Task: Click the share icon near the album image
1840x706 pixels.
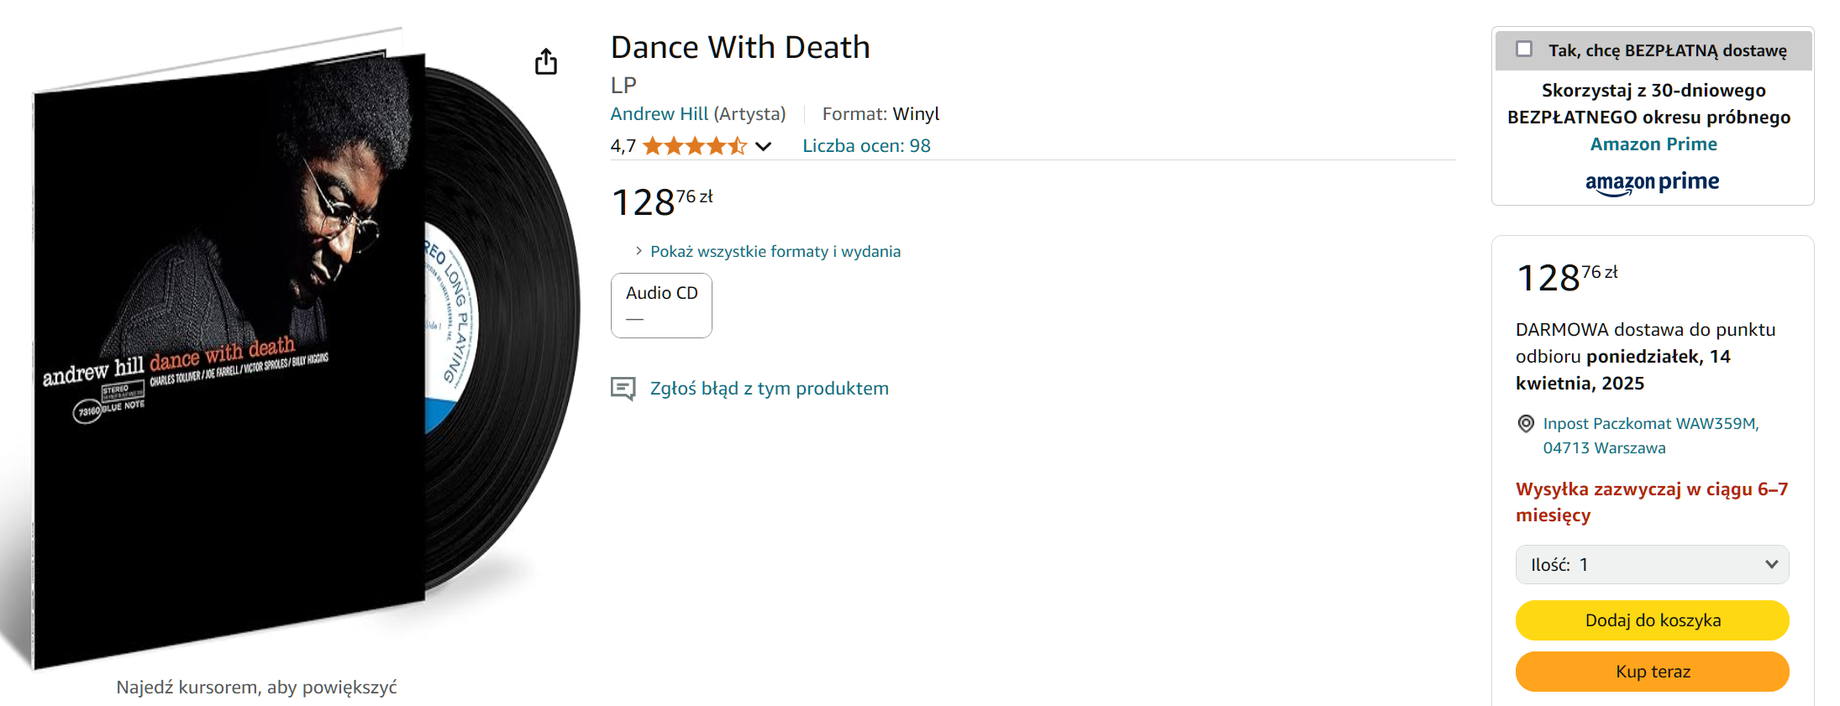Action: pos(546,61)
